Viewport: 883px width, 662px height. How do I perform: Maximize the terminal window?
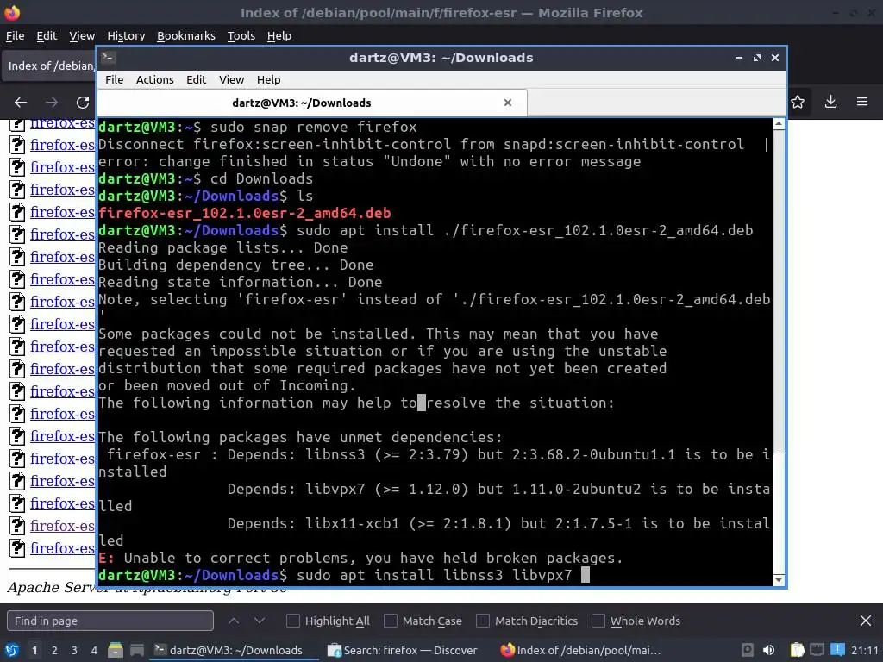pyautogui.click(x=757, y=58)
